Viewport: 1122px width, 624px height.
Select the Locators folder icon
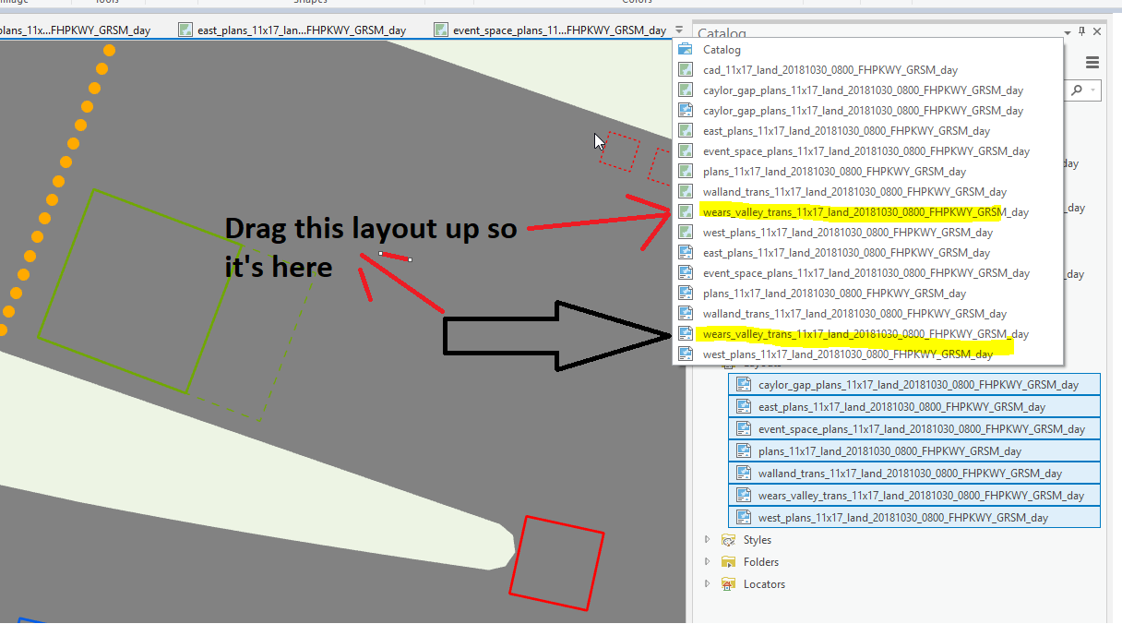(x=729, y=584)
